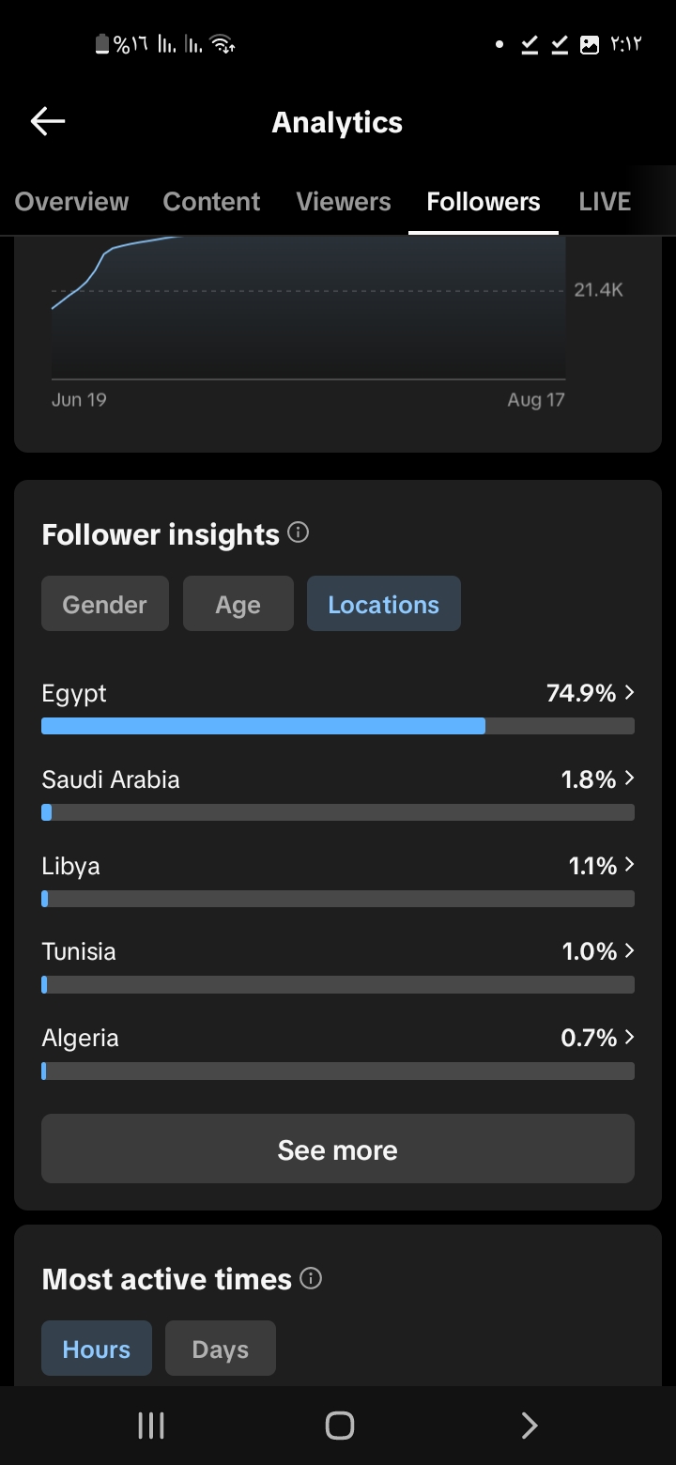
Task: Select the Locations filter chip
Action: (x=384, y=604)
